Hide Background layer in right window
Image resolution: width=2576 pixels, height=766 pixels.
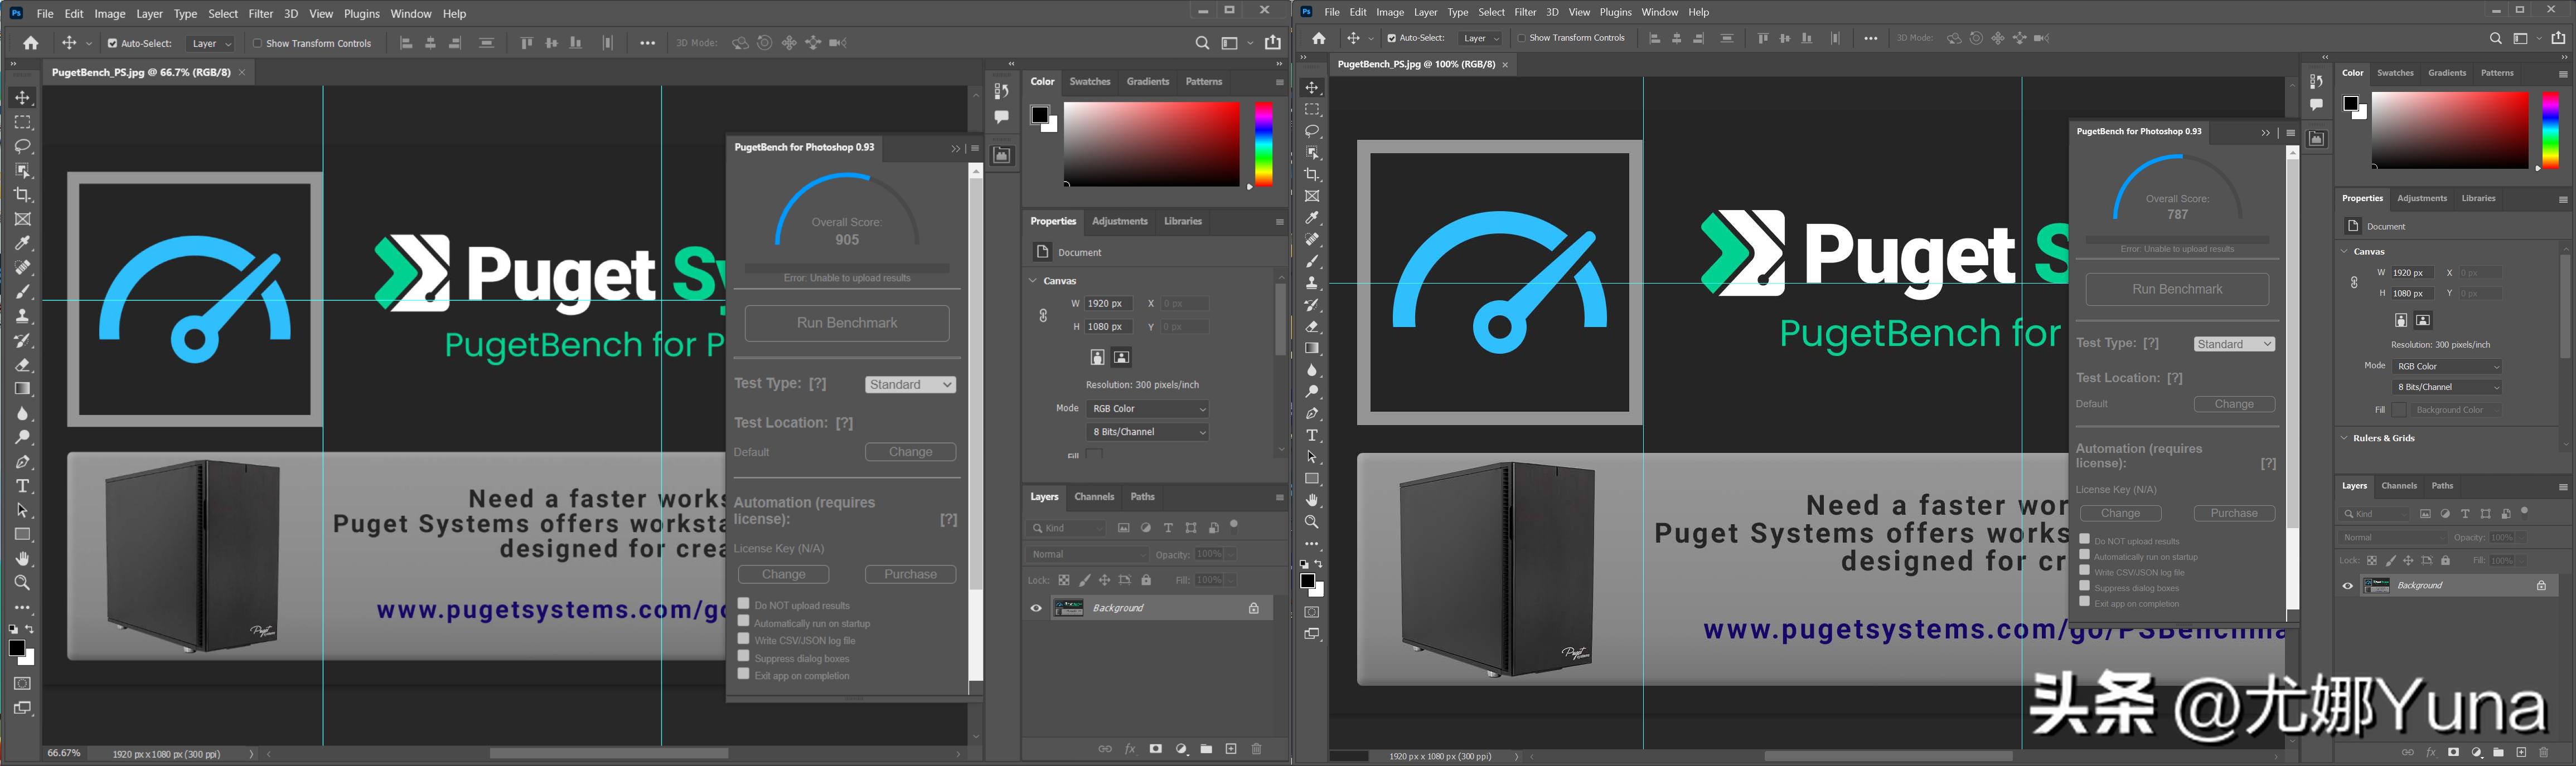pyautogui.click(x=2347, y=586)
